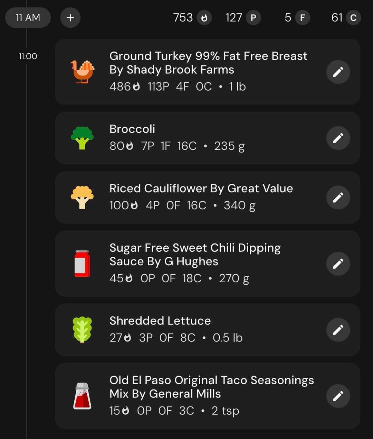Select the cauliflower food icon
This screenshot has width=373, height=439.
pos(82,198)
